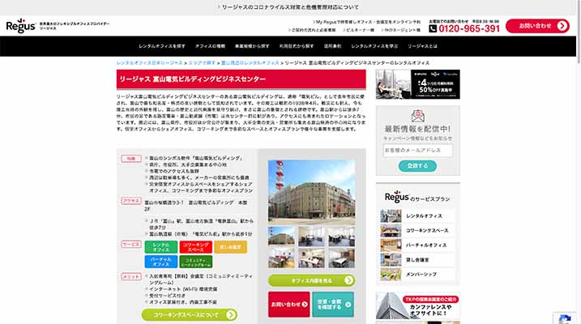Click the green オフィス内部を見る button
Viewport: 581px width, 324px height.
311,280
